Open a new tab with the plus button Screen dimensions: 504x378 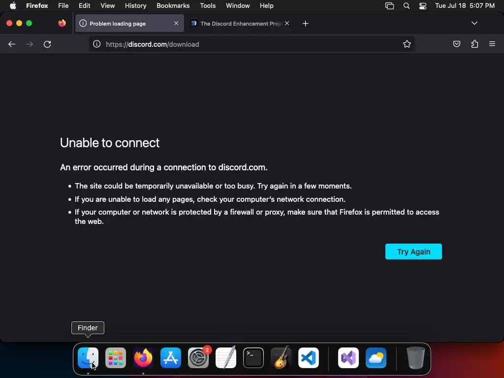(x=305, y=24)
